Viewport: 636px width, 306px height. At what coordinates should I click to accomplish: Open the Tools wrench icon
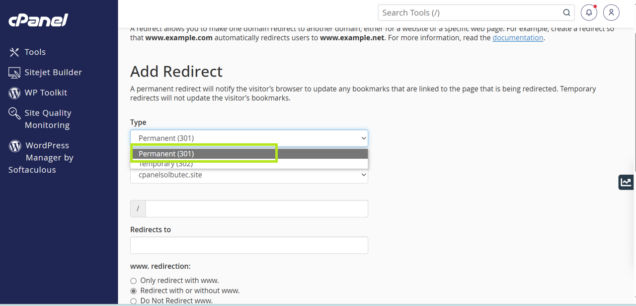(x=14, y=52)
